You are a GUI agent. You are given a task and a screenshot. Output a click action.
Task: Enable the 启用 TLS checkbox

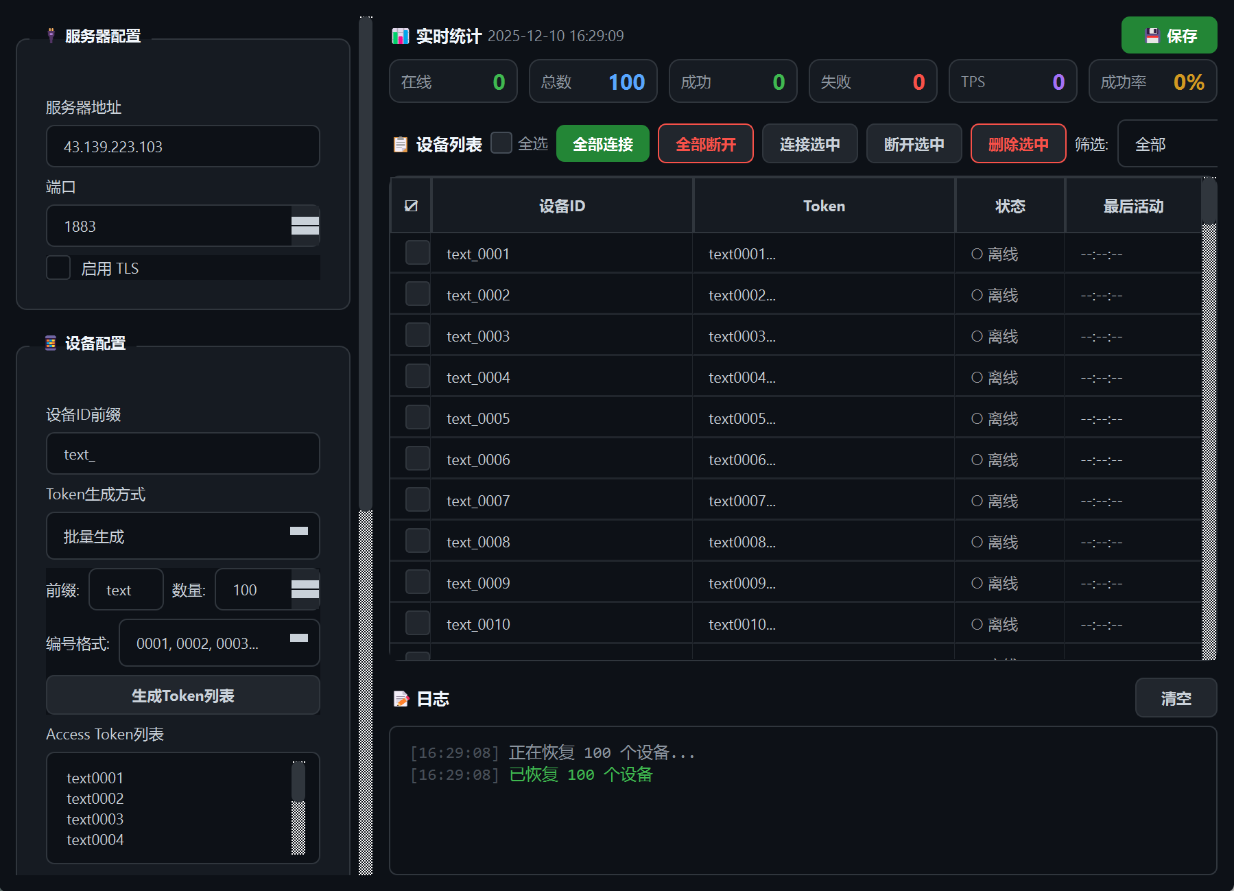pyautogui.click(x=58, y=268)
